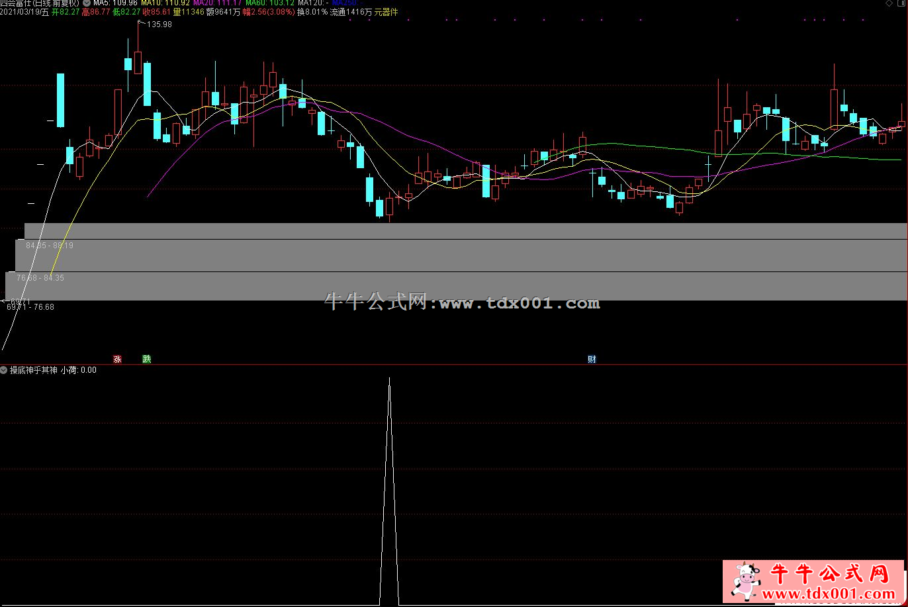Image resolution: width=908 pixels, height=607 pixels.
Task: Click the tall cyan candlestick below the 135.98 peak
Action: tap(147, 85)
